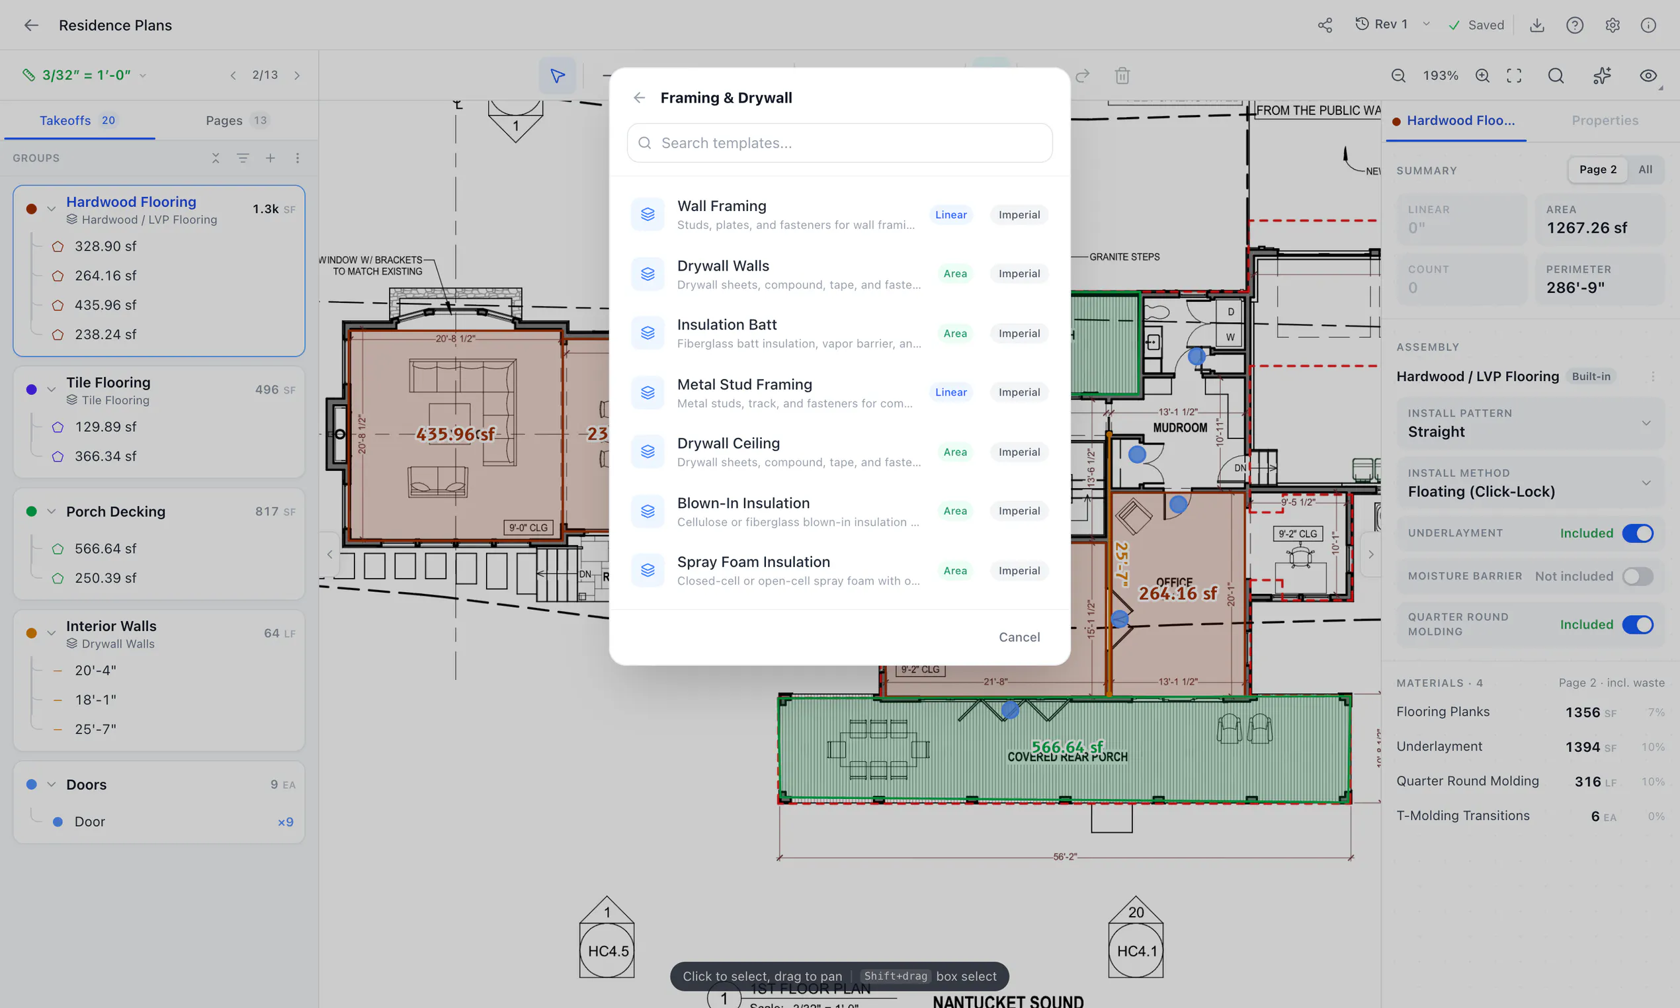Select Page 2 summary scope
The image size is (1680, 1008).
pyautogui.click(x=1598, y=170)
